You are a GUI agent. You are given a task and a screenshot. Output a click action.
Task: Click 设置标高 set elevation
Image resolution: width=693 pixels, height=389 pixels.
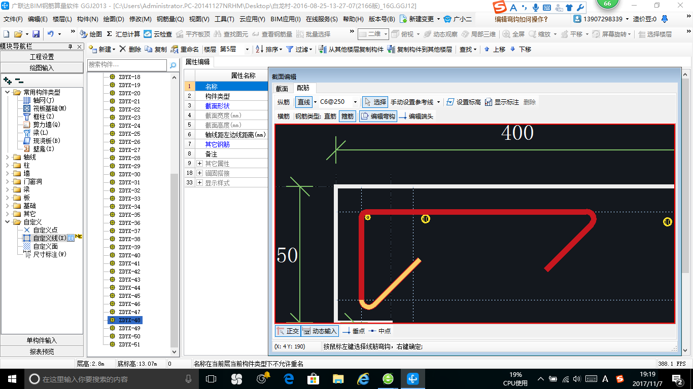pos(464,102)
